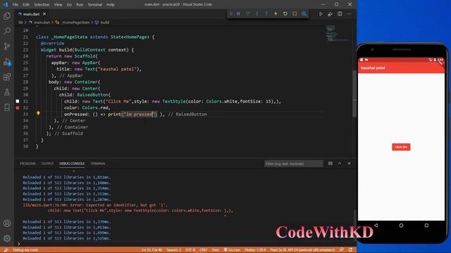The image size is (451, 253).
Task: Click the lib breadcrumb folder
Action: click(20, 22)
